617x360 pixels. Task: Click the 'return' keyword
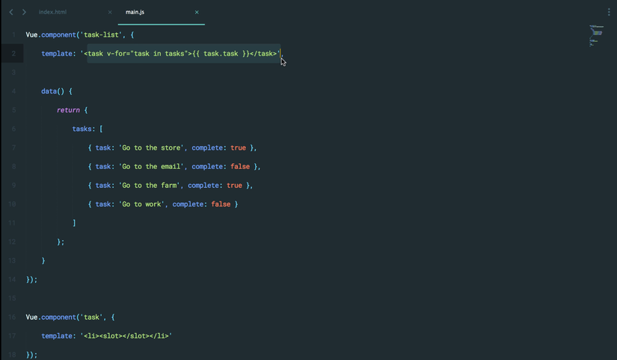68,110
